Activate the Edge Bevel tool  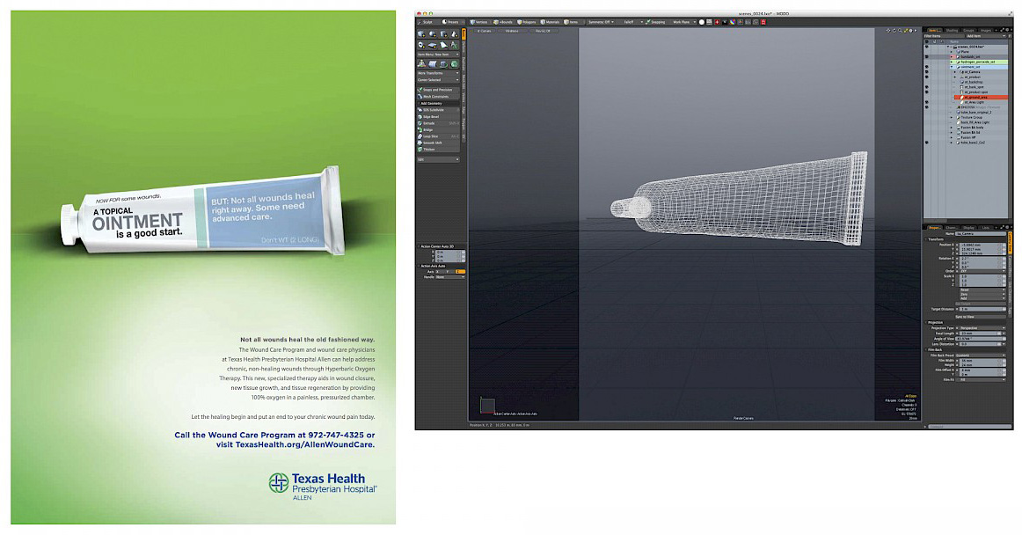click(438, 117)
